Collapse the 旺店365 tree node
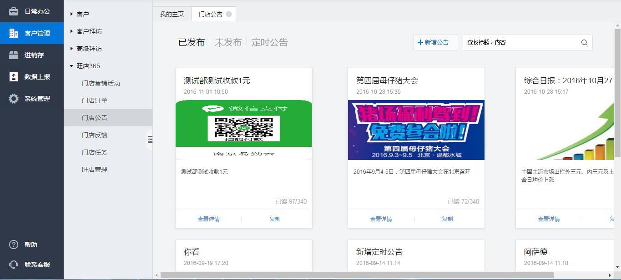This screenshot has height=280, width=621. pos(71,66)
